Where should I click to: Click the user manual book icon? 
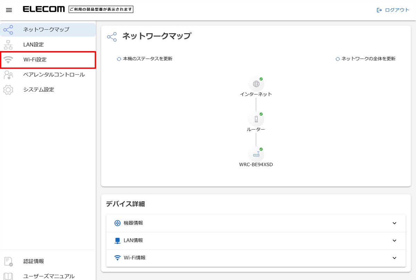point(8,276)
